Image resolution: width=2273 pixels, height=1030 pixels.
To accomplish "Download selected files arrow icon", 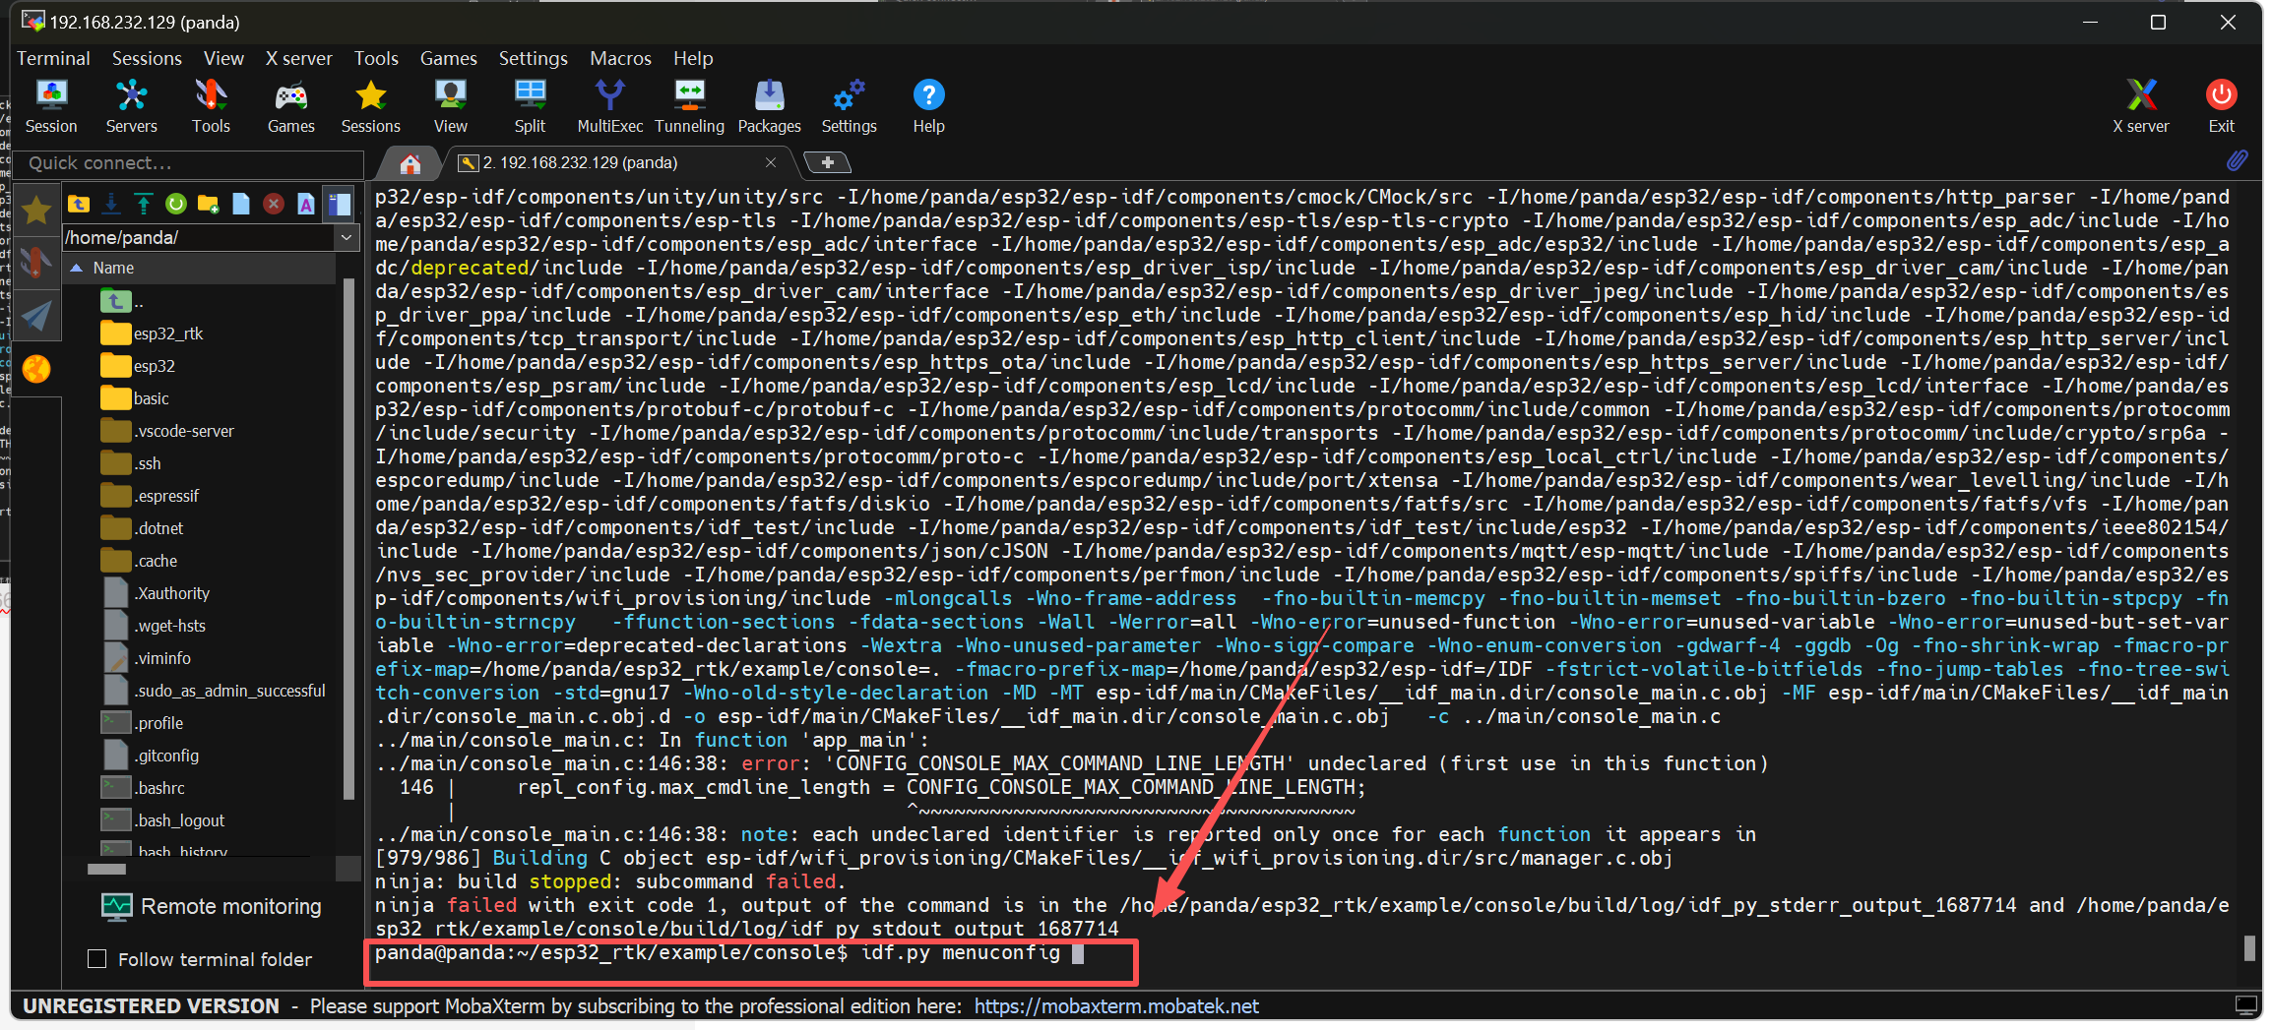I will pos(111,204).
